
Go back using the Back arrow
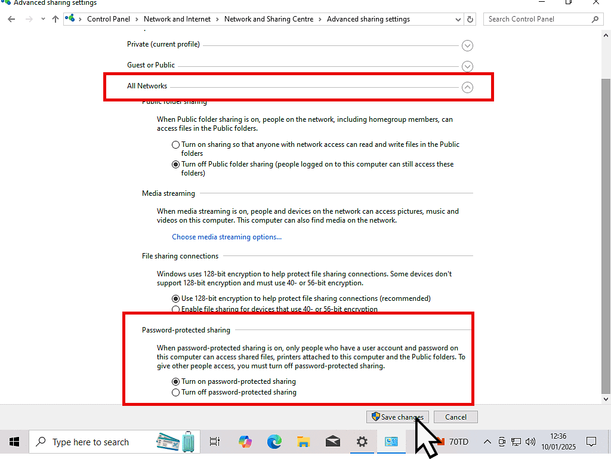pos(11,19)
